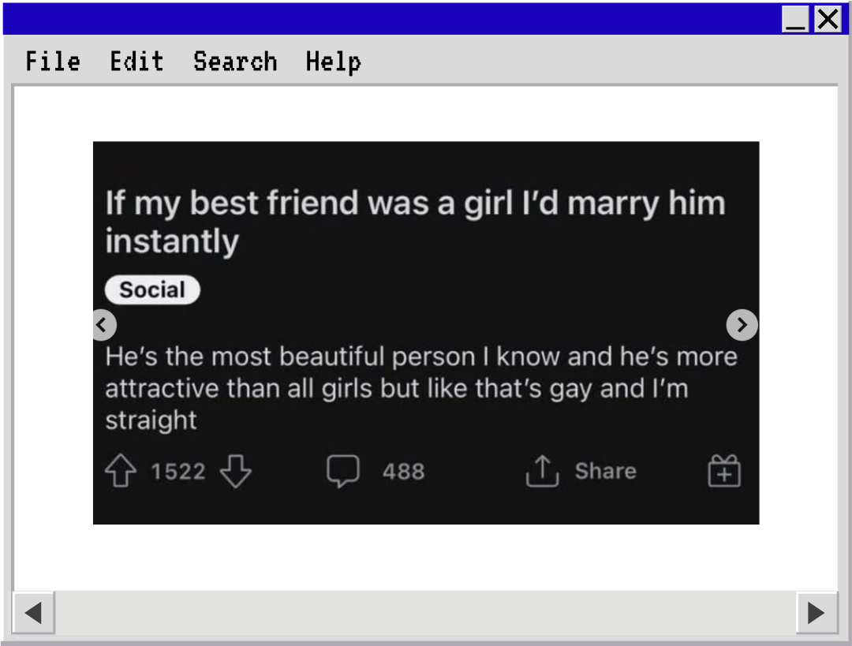Screen dimensions: 852x646
Task: Click the post body text paragraph
Action: [x=420, y=388]
